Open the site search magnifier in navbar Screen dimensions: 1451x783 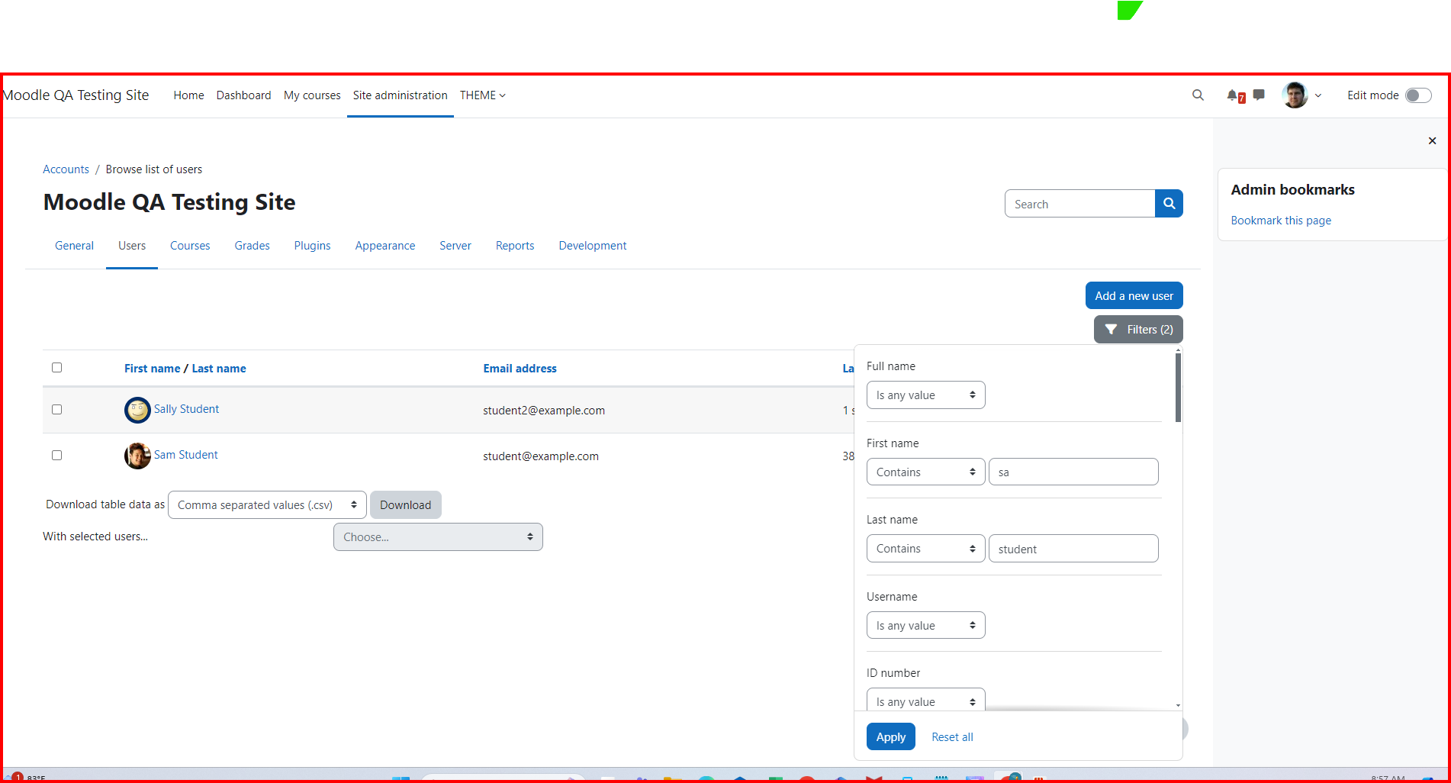pyautogui.click(x=1198, y=95)
